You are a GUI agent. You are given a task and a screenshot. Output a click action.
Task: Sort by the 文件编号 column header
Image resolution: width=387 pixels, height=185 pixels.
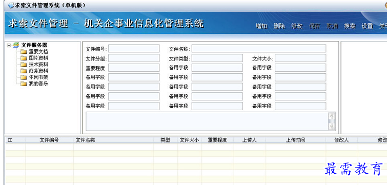coord(49,140)
